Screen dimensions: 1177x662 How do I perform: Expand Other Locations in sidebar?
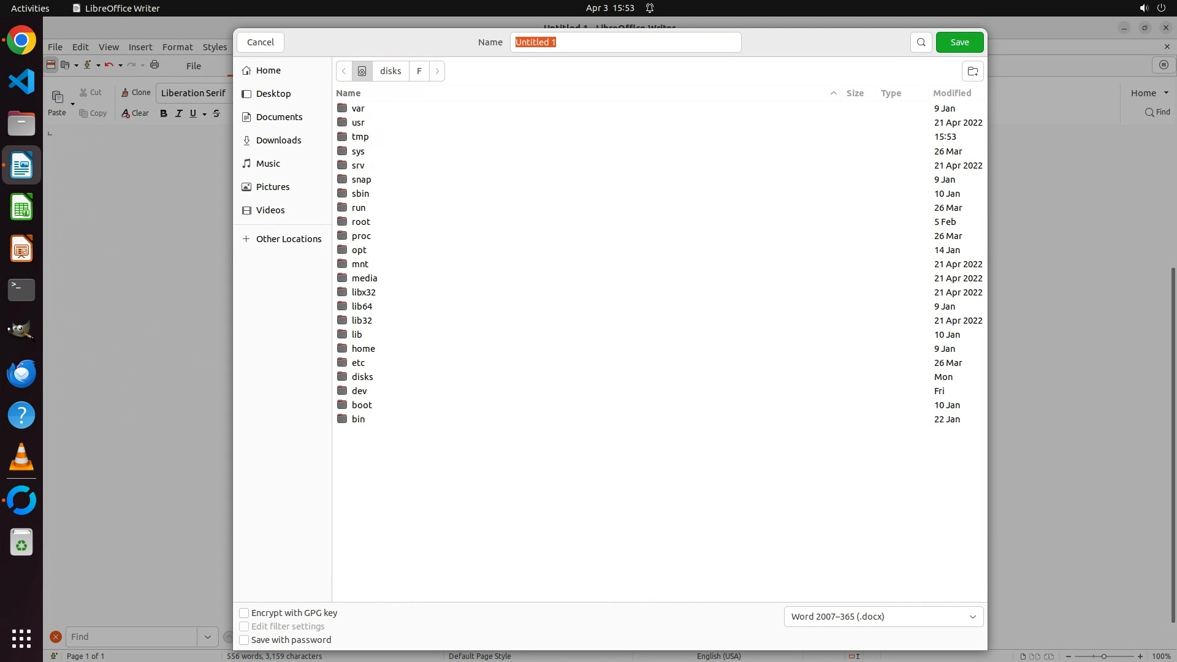[x=282, y=239]
